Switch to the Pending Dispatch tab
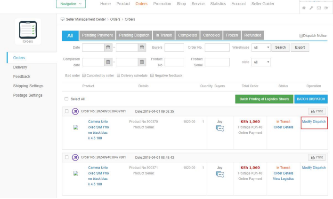The image size is (333, 199). 134,35
